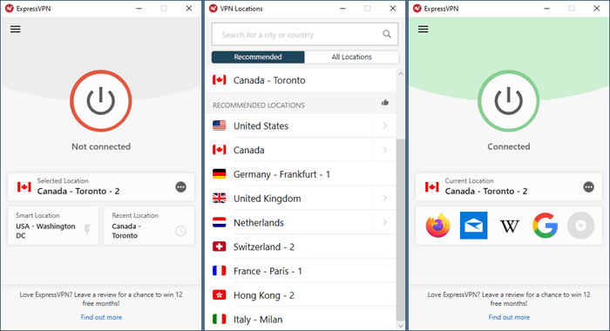Click United Kingdom flag icon
The image size is (610, 331).
click(x=219, y=199)
